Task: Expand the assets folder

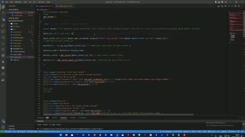Action: (x=15, y=24)
